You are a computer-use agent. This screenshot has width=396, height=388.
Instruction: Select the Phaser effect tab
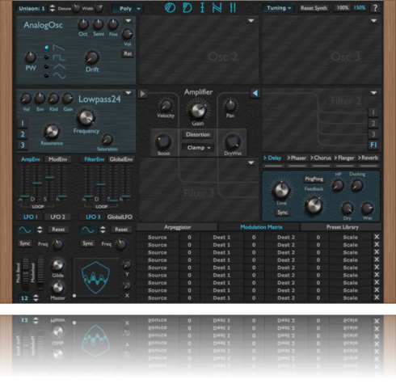click(x=297, y=158)
